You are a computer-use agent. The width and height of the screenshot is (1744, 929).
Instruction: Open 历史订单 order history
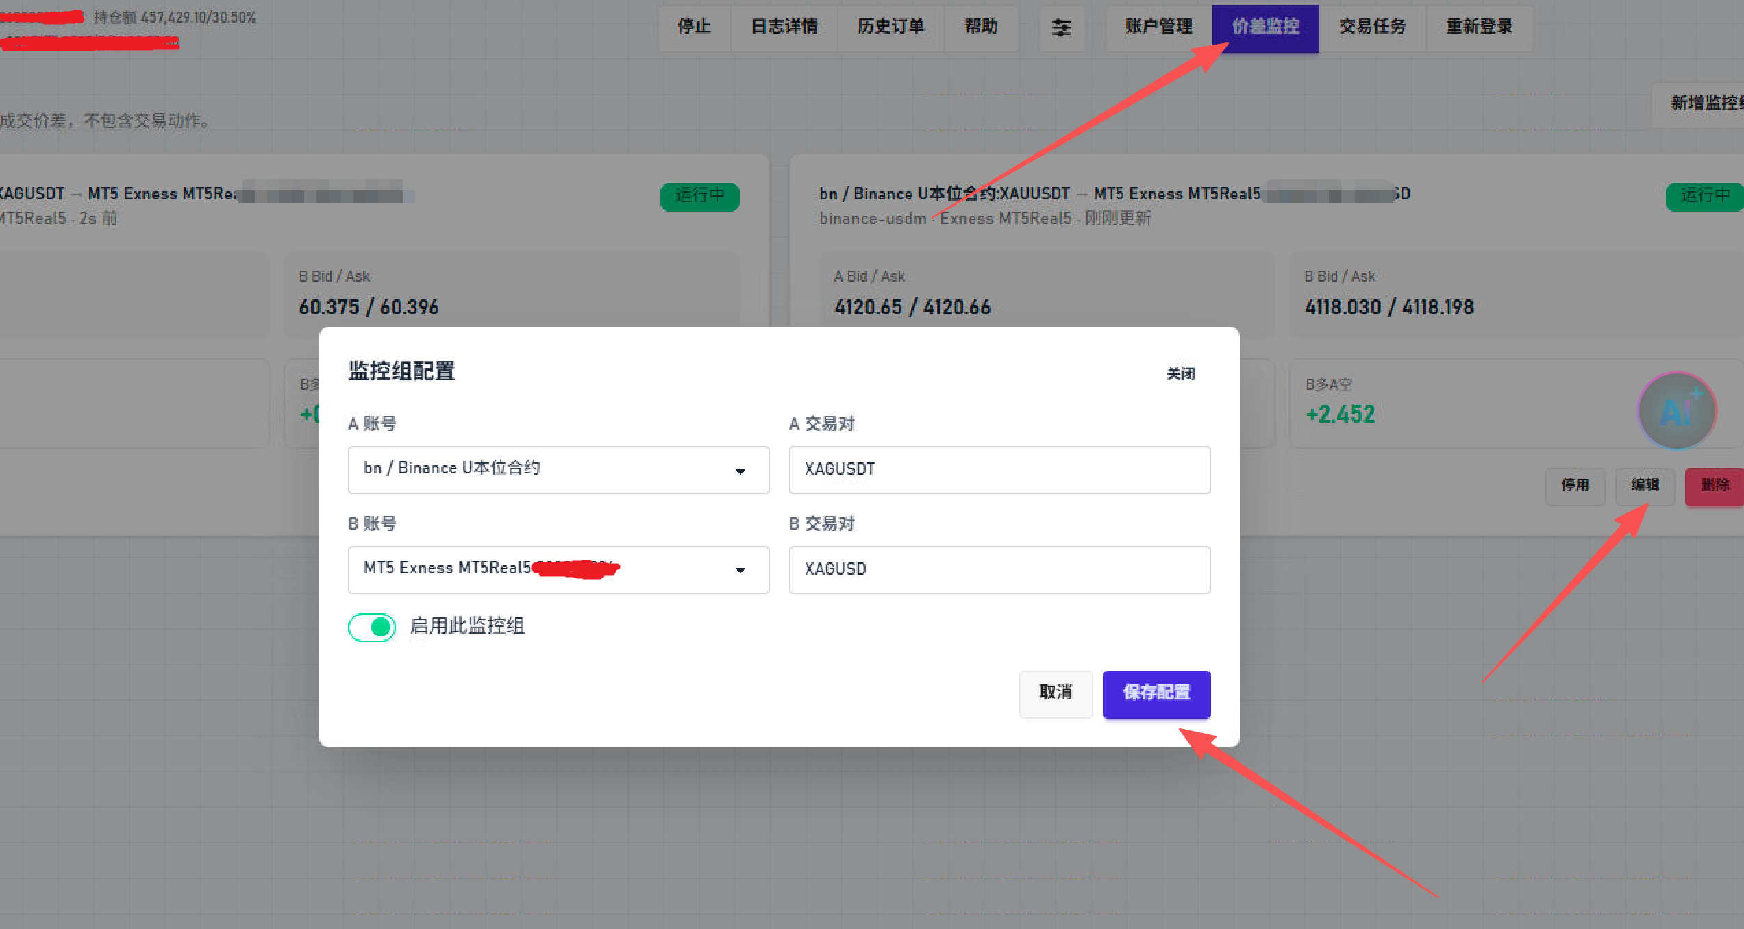pyautogui.click(x=891, y=27)
